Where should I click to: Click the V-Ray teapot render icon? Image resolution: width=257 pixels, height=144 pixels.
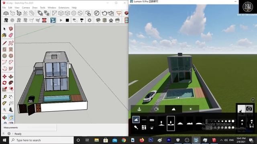point(104,13)
